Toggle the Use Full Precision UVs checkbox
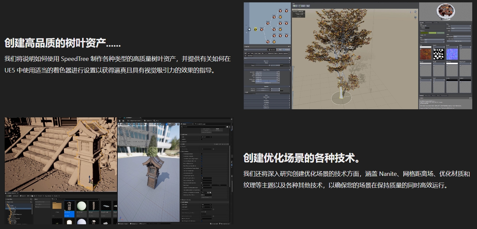 [x=202, y=170]
